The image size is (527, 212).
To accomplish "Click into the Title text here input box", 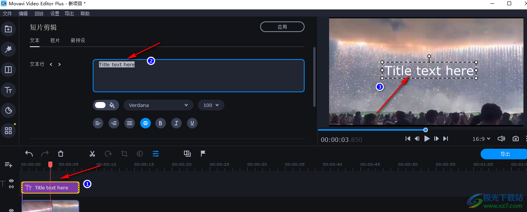I will pos(198,76).
